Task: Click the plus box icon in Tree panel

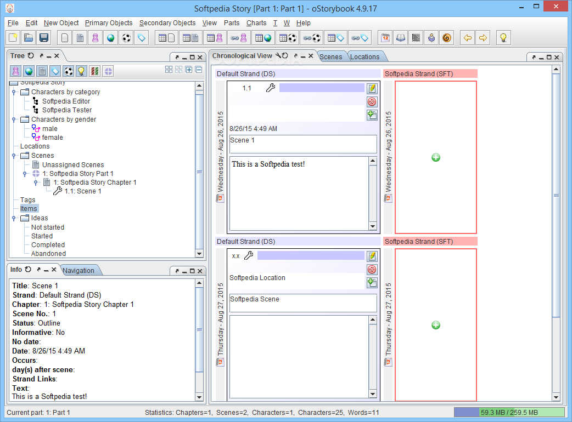Action: pyautogui.click(x=189, y=70)
